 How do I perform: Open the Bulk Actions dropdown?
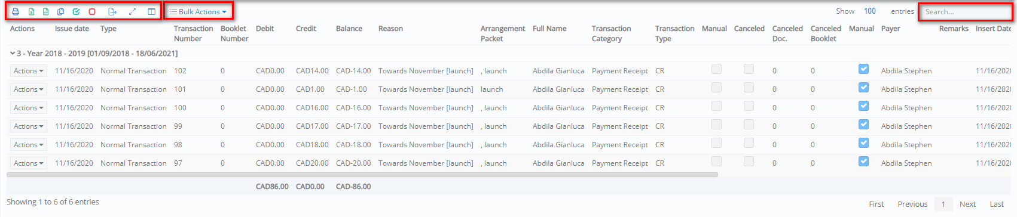[198, 11]
